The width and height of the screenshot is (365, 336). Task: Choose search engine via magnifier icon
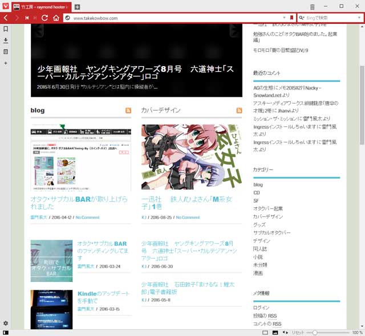[x=302, y=18]
